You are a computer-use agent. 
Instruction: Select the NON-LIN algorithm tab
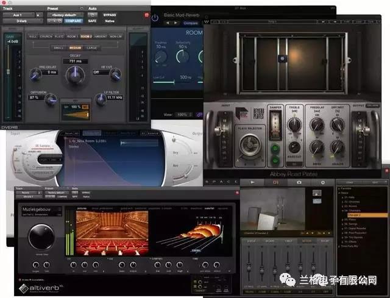click(x=116, y=37)
